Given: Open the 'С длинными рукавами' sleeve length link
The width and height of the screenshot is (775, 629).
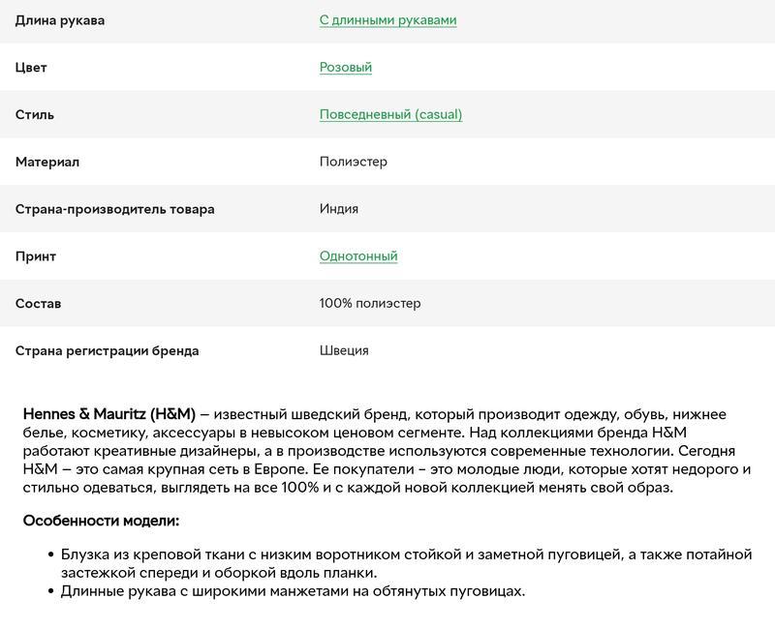Looking at the screenshot, I should click(387, 20).
